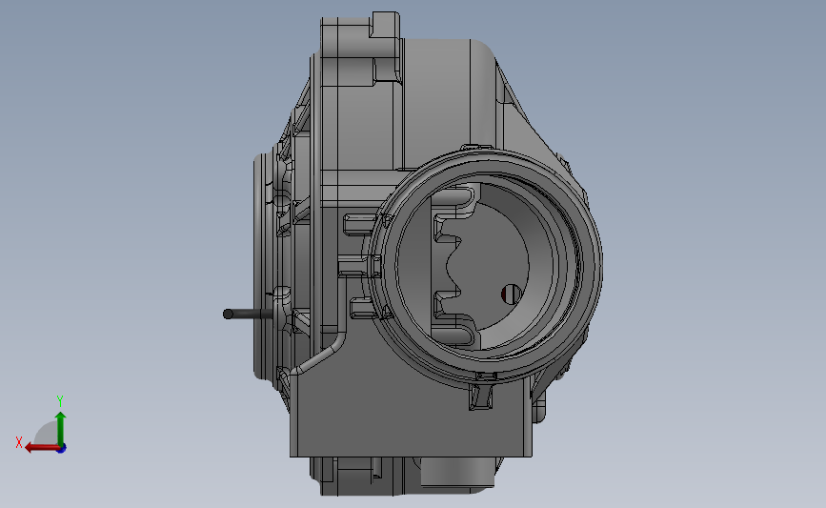Select the black pin protruding from model
Image resolution: width=826 pixels, height=508 pixels.
pos(248,315)
